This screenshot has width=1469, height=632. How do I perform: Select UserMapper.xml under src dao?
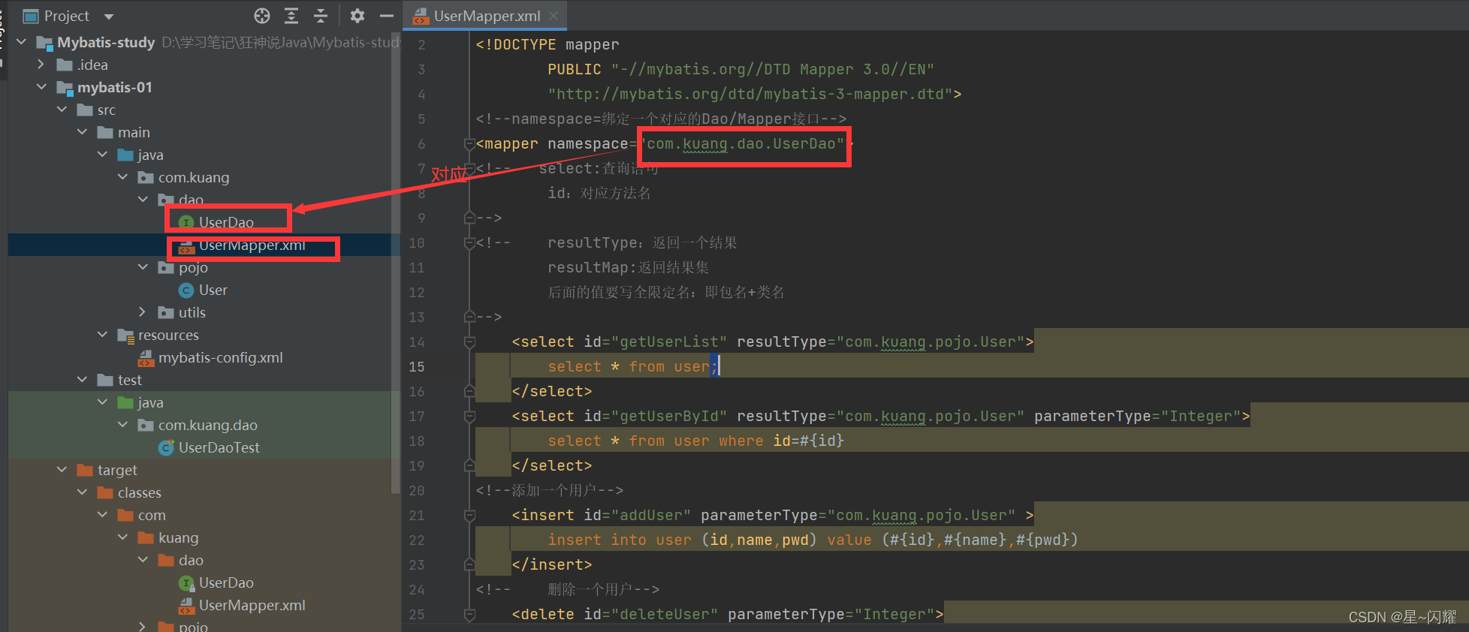click(x=252, y=245)
